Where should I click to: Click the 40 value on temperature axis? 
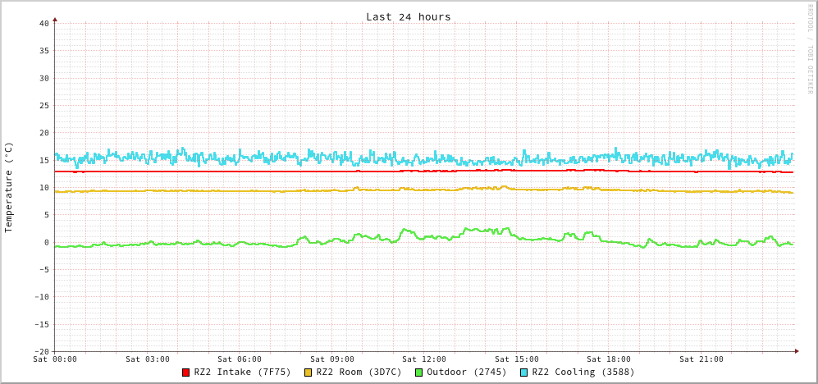click(43, 23)
